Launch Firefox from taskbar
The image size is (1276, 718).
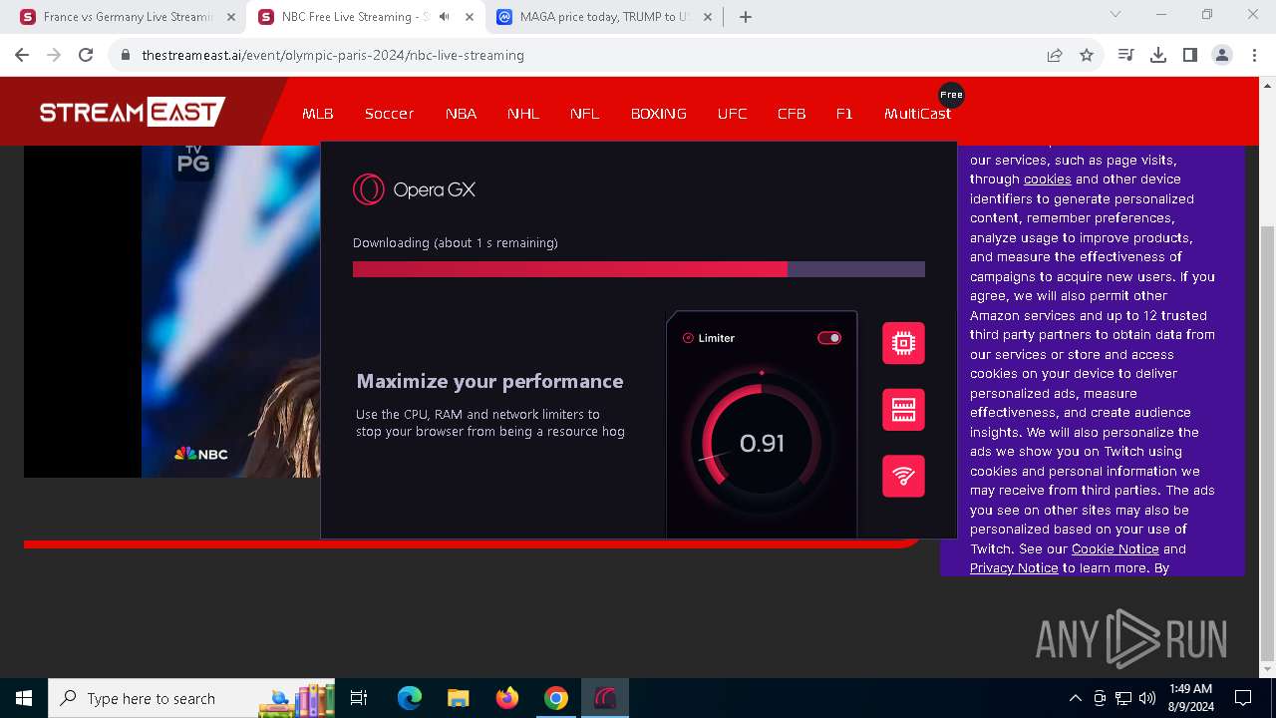tap(507, 698)
